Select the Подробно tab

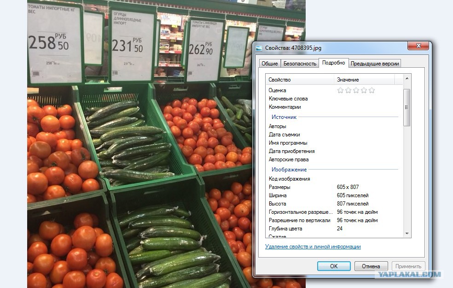coord(333,63)
